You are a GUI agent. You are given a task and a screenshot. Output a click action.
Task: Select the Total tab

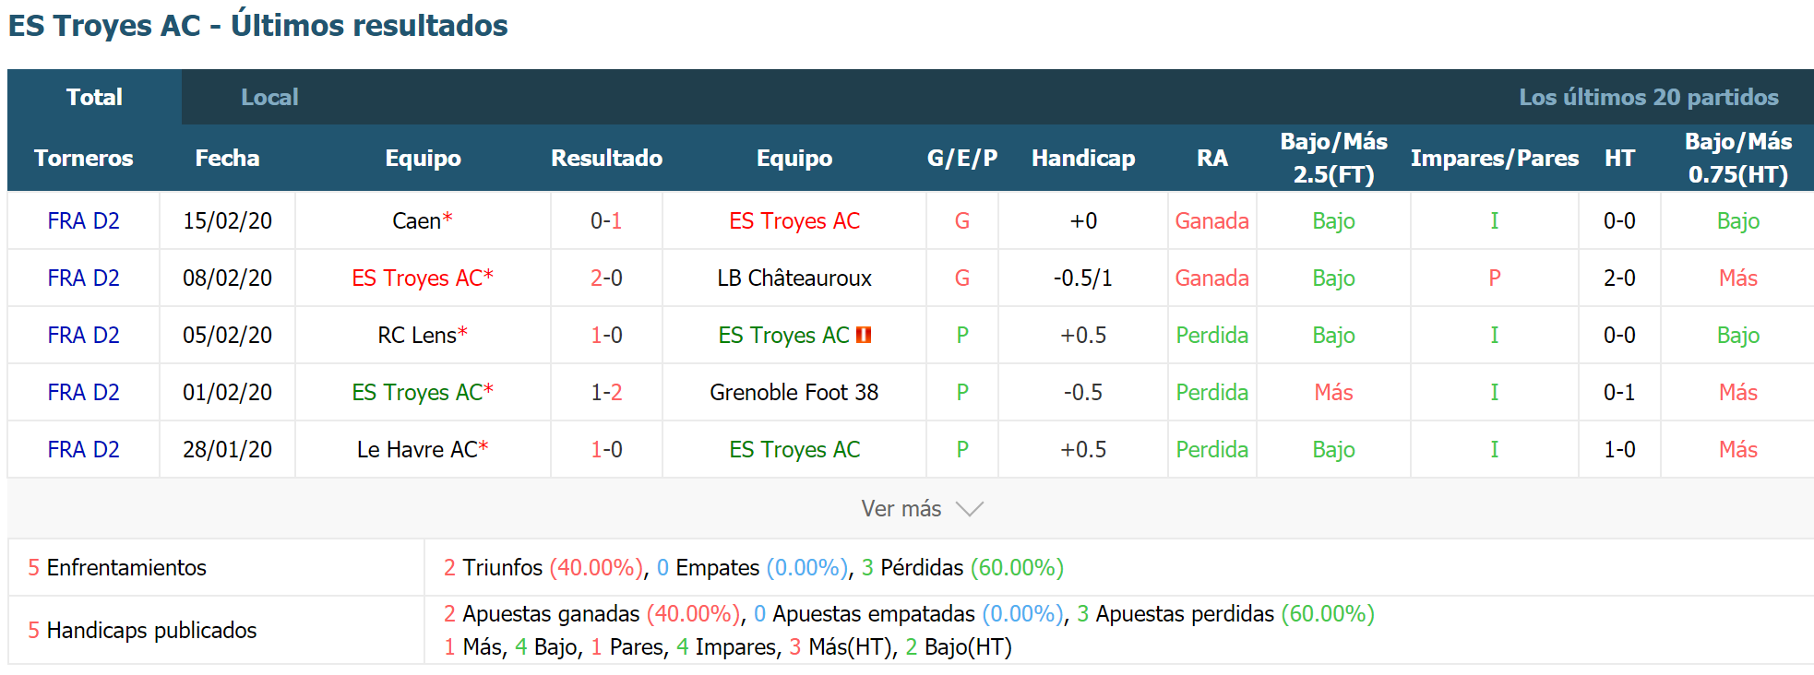(x=94, y=97)
